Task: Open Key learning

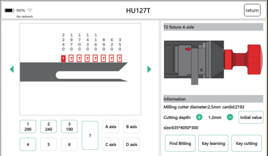Action: 213,143
